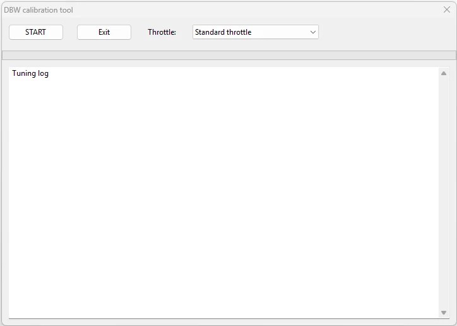Click the START calibration button
The image size is (457, 326).
point(36,32)
